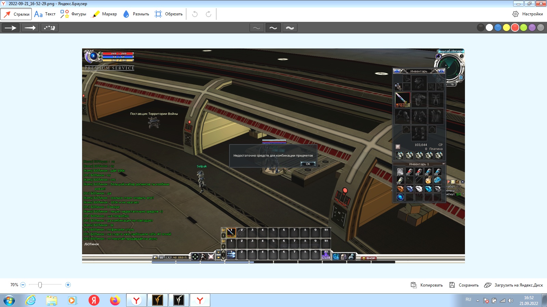The image size is (547, 307).
Task: Open the action center flag tray icon
Action: click(x=486, y=301)
